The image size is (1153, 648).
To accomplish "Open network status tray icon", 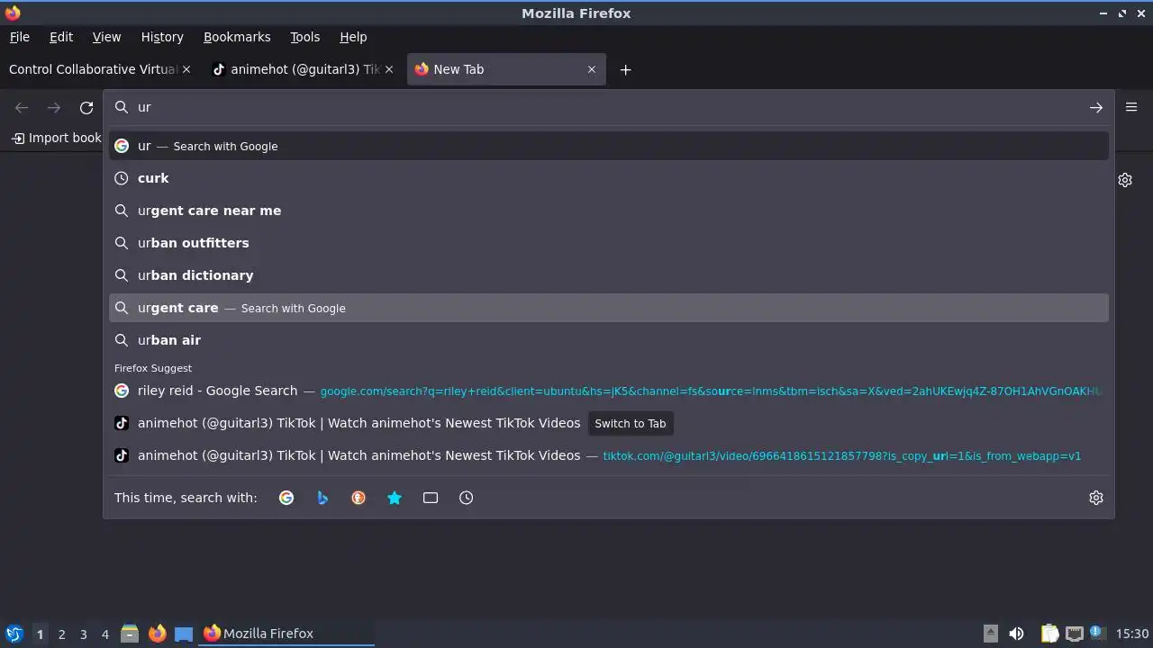I will click(x=1074, y=634).
